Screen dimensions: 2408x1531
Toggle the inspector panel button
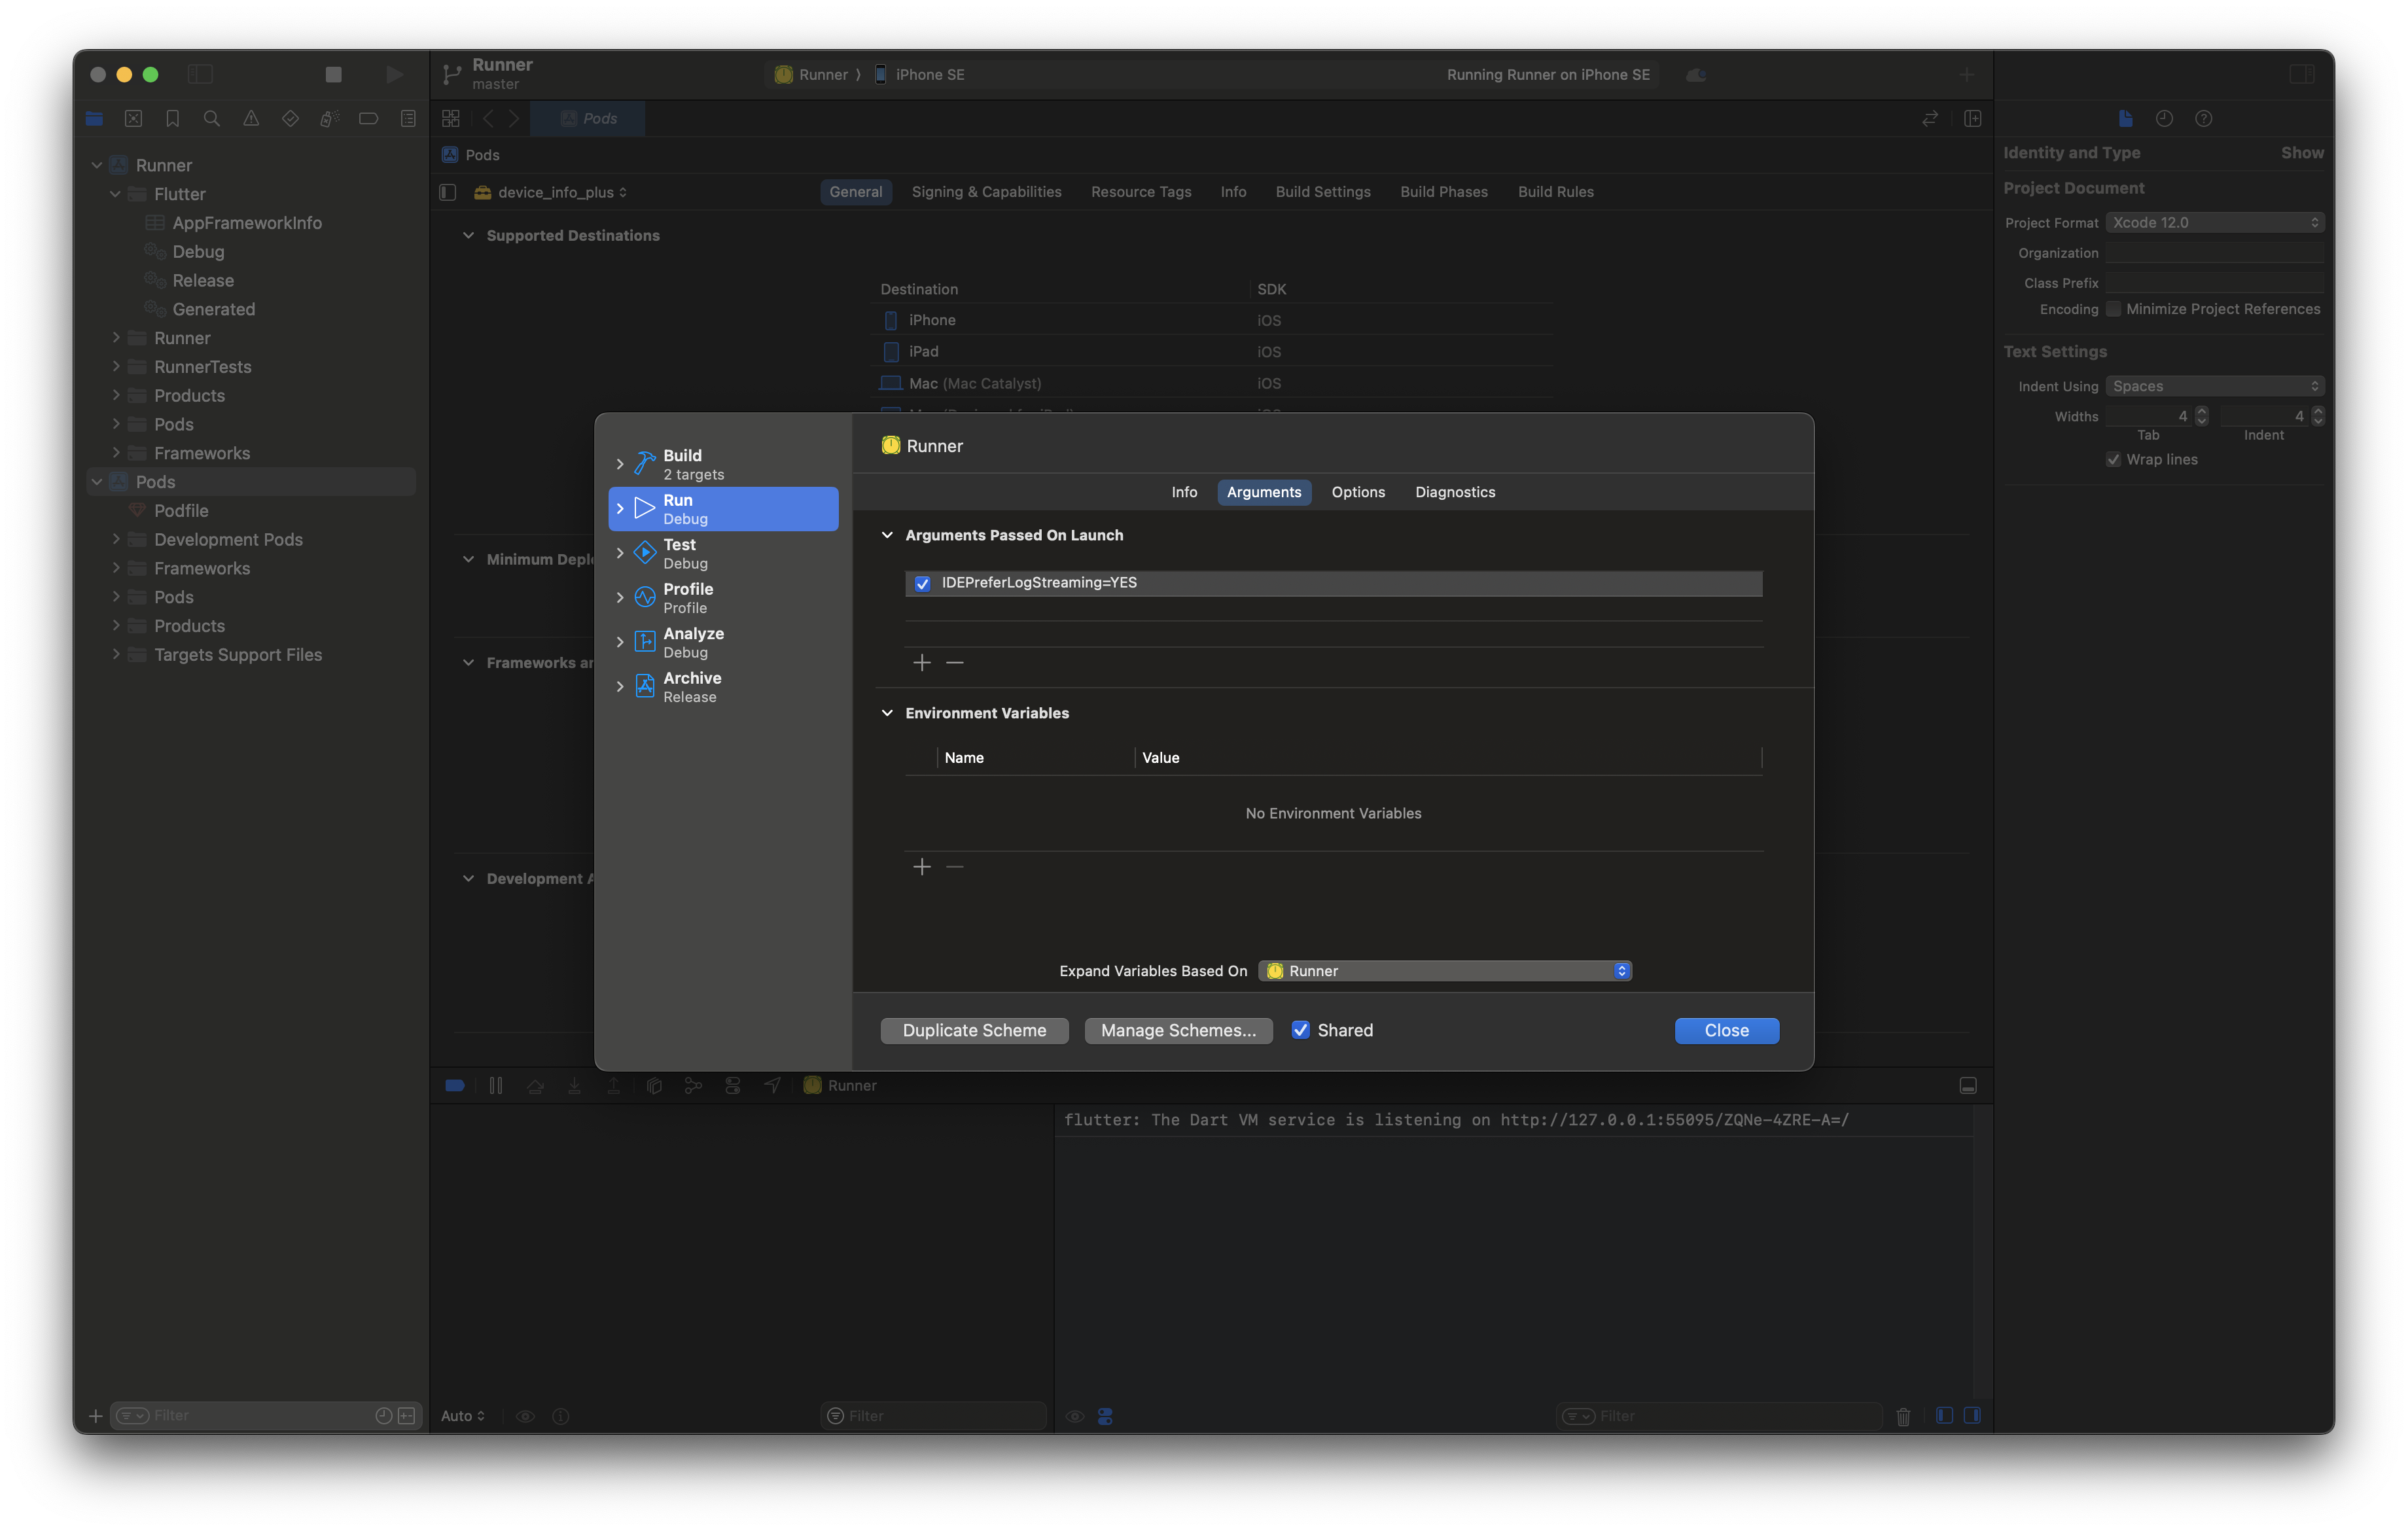coord(2302,74)
